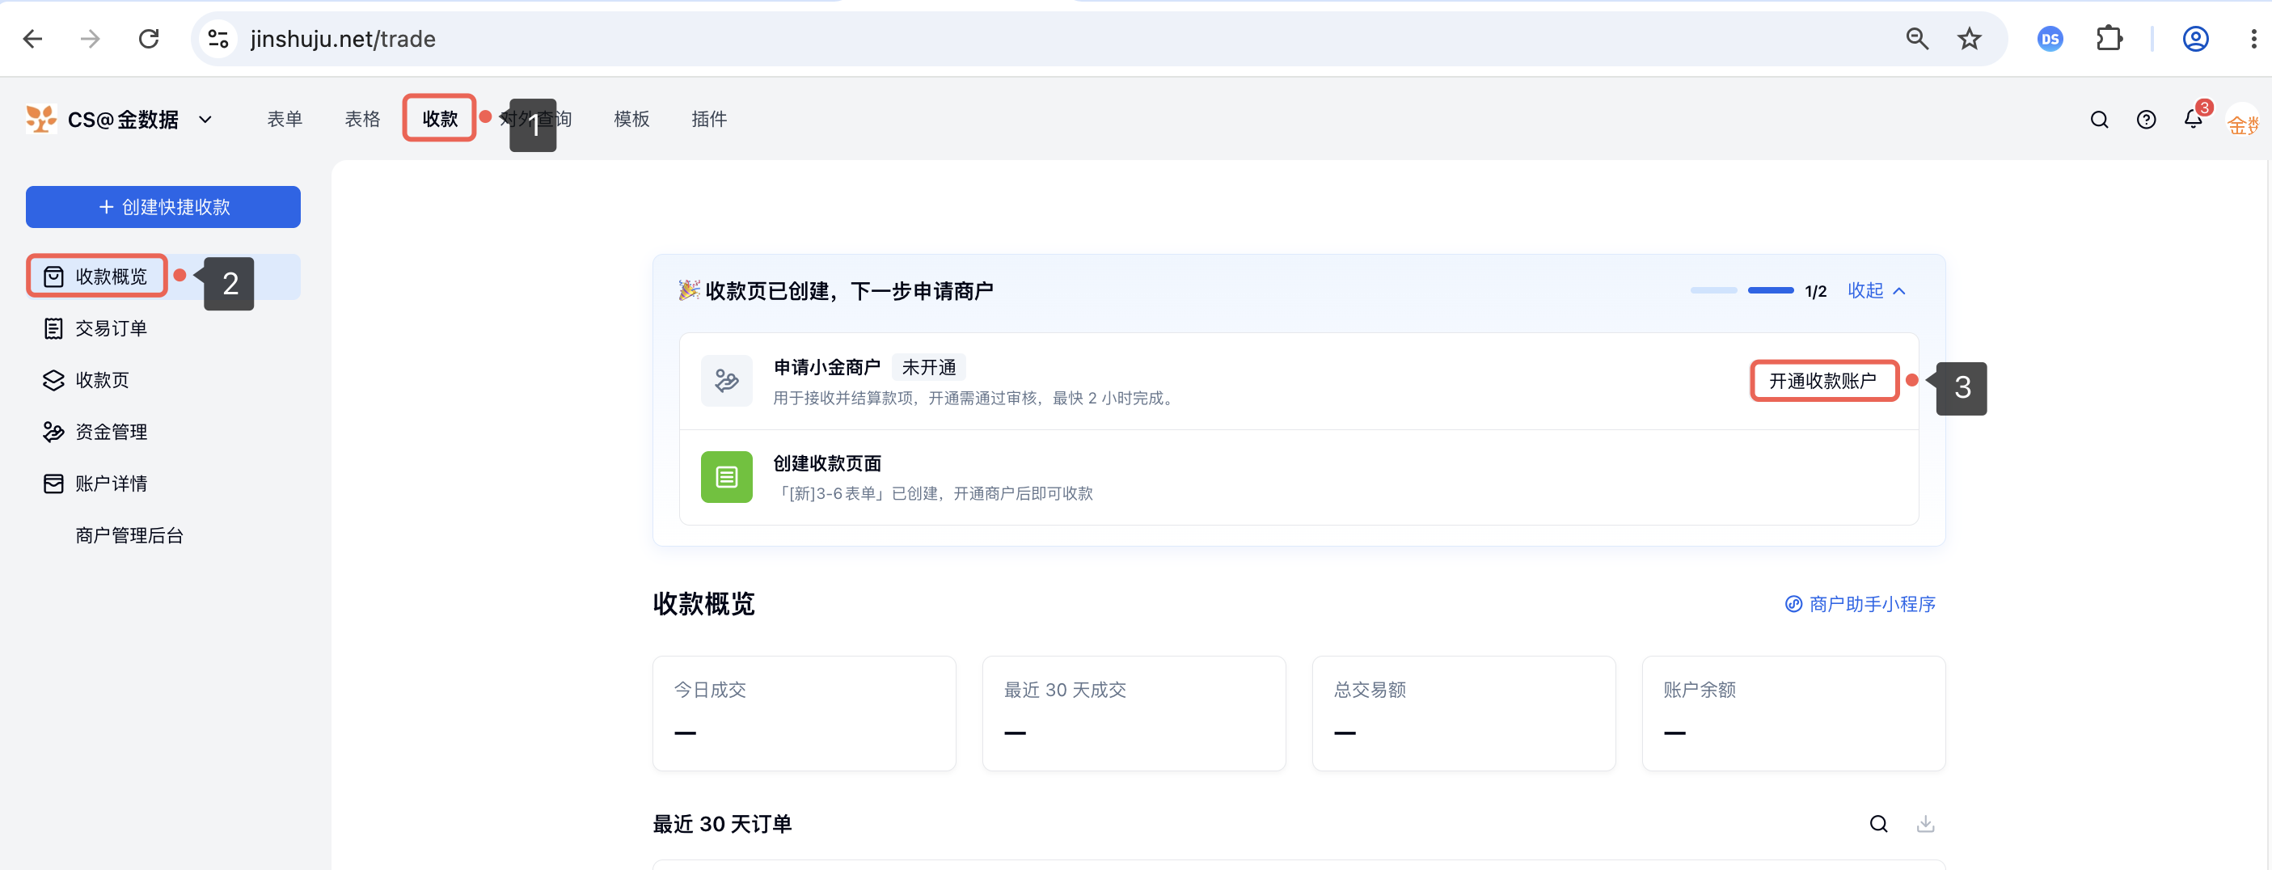Viewport: 2272px width, 870px height.
Task: Click the 创建快捷收款 button
Action: click(163, 207)
